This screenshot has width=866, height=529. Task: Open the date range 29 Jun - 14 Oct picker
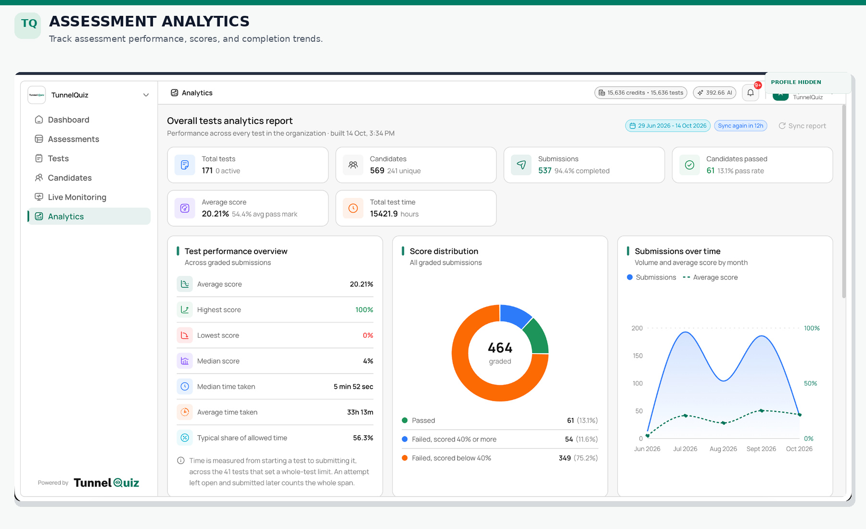(x=668, y=125)
